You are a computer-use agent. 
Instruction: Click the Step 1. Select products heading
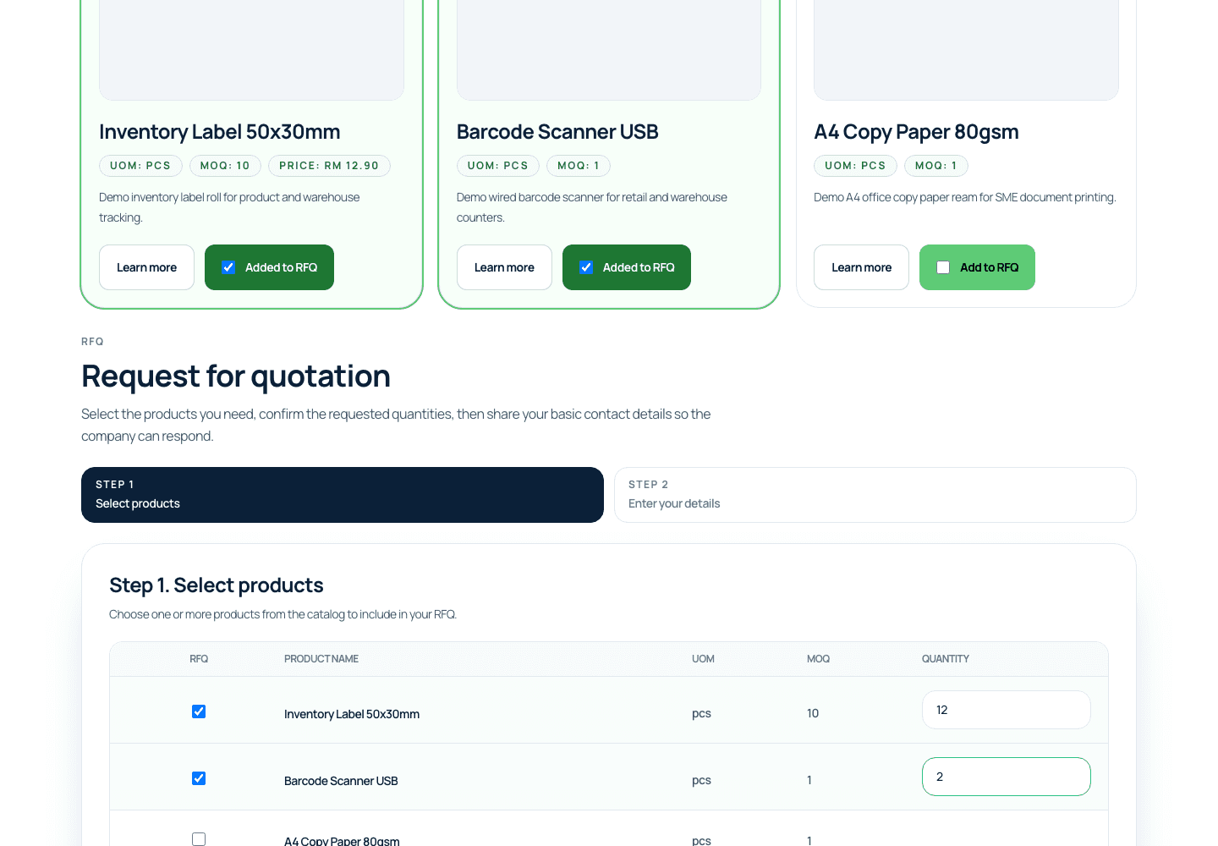point(217,585)
